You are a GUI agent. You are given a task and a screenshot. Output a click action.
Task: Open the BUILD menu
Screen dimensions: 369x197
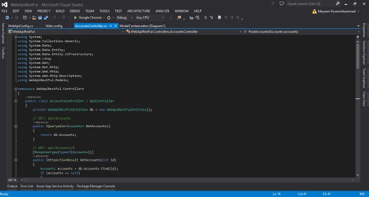60,11
